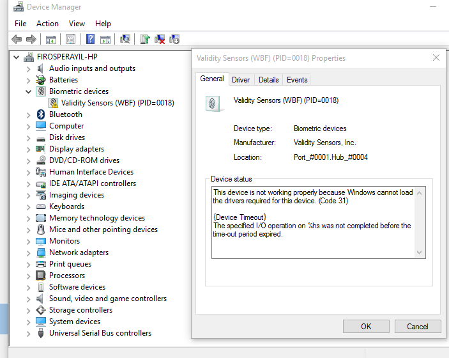Select the FIROSPERAYIL-HP computer root node
This screenshot has width=449, height=358.
(x=67, y=57)
